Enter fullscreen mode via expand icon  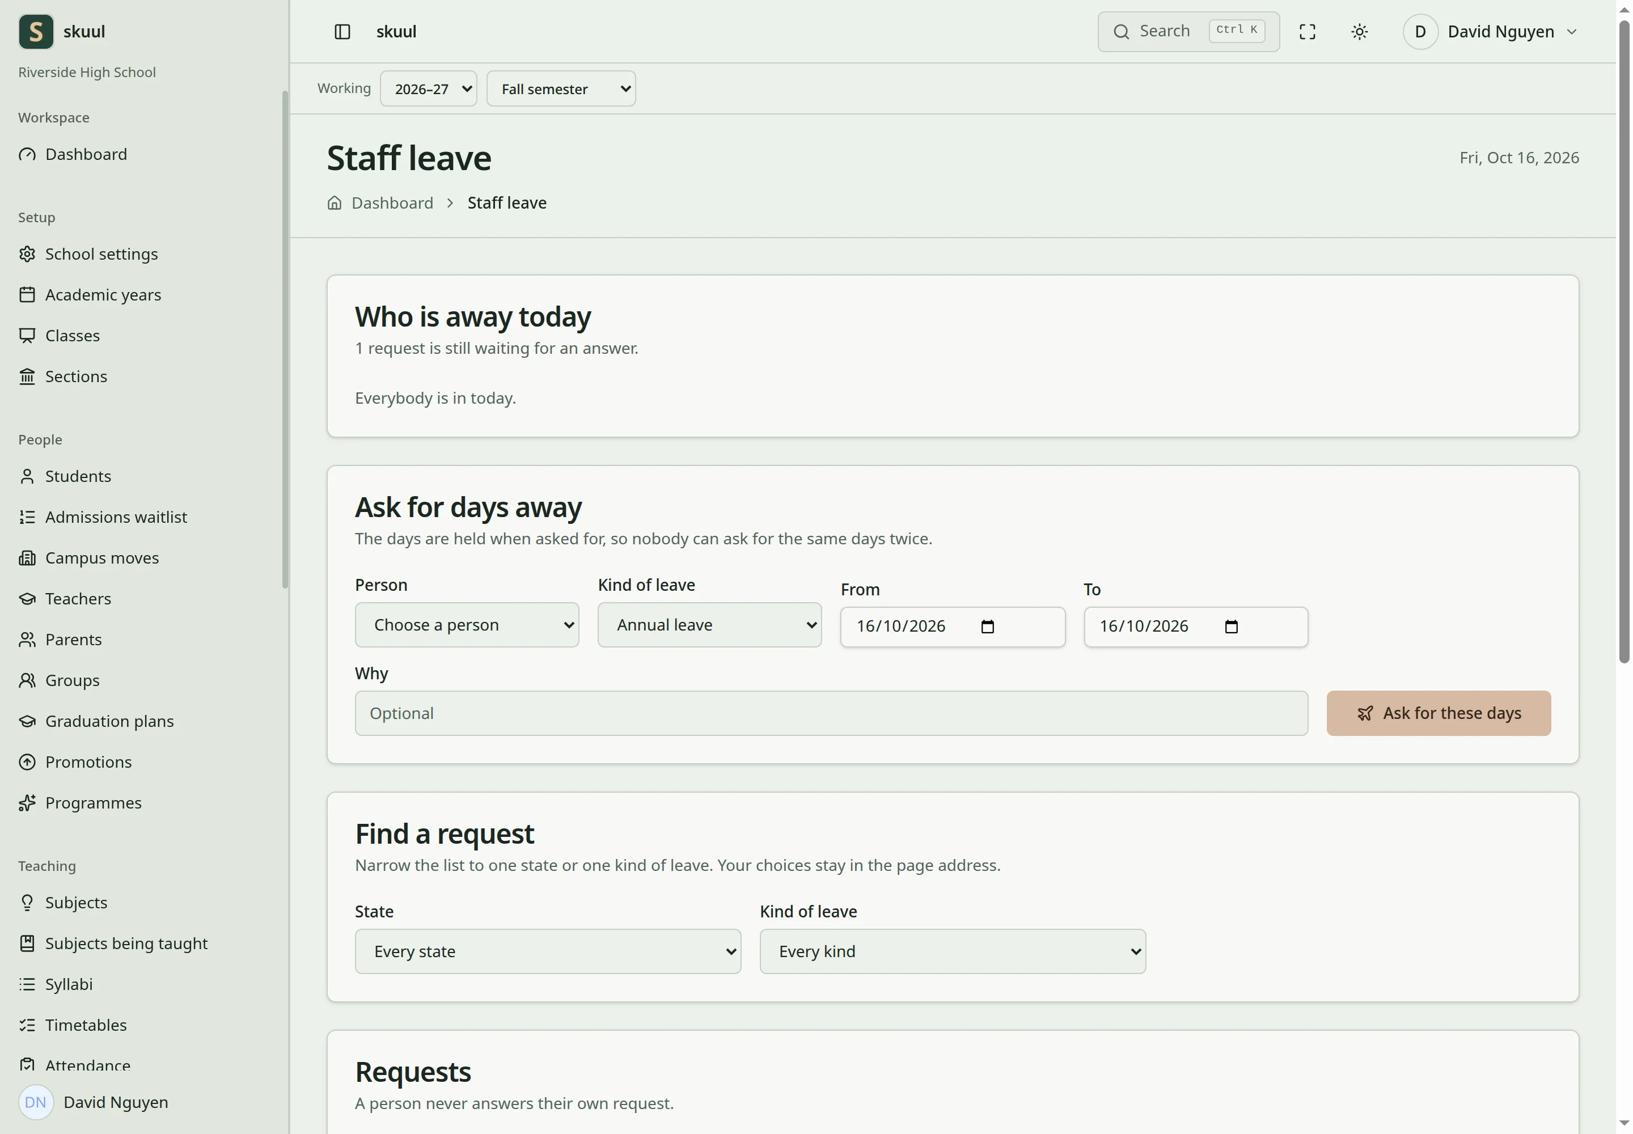tap(1307, 32)
